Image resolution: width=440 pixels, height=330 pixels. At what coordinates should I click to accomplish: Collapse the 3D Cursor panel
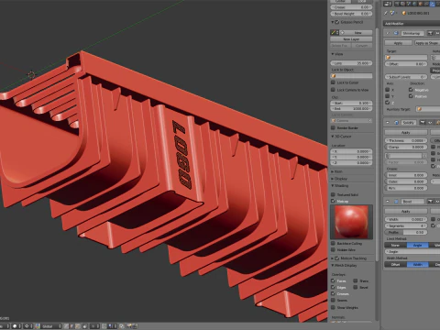333,137
